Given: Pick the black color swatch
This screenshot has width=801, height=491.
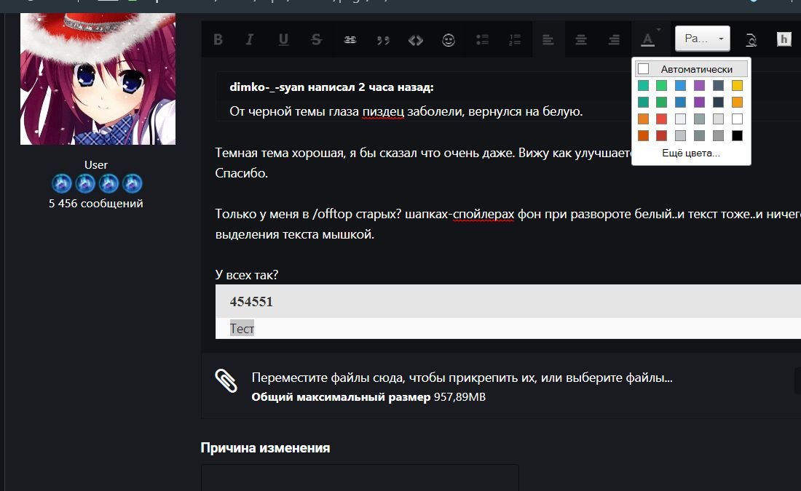Looking at the screenshot, I should (x=737, y=135).
